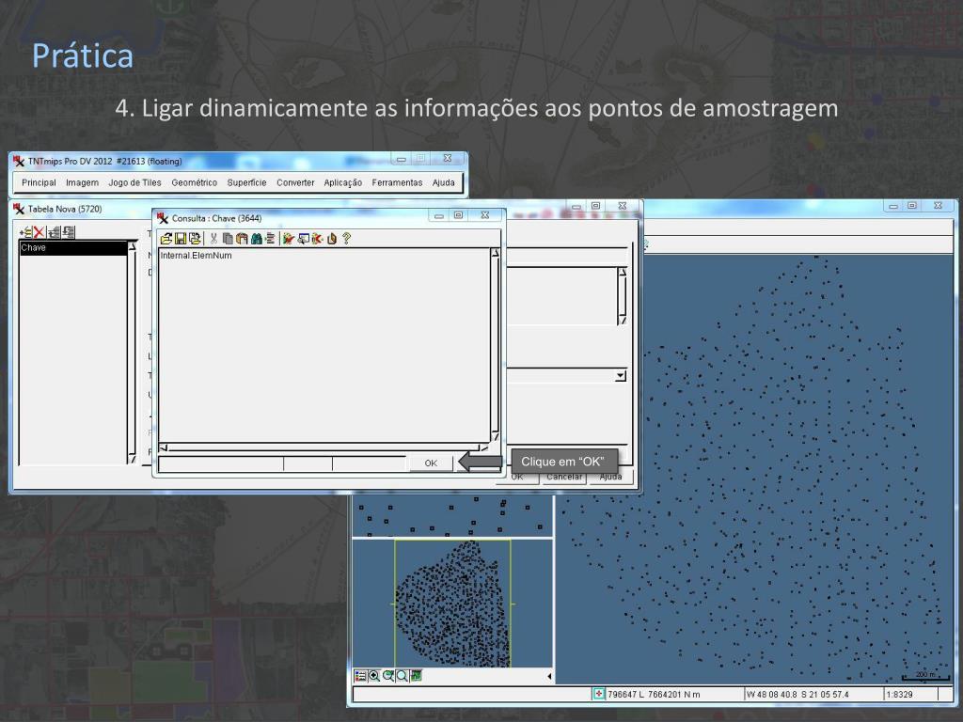Image resolution: width=963 pixels, height=722 pixels.
Task: Click the field list vertical scrollbar in Tabela Nova
Action: tap(132, 353)
